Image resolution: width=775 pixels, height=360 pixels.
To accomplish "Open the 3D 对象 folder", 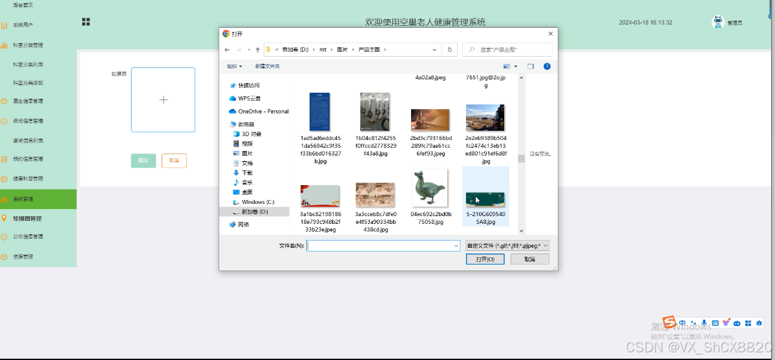I will [x=247, y=134].
